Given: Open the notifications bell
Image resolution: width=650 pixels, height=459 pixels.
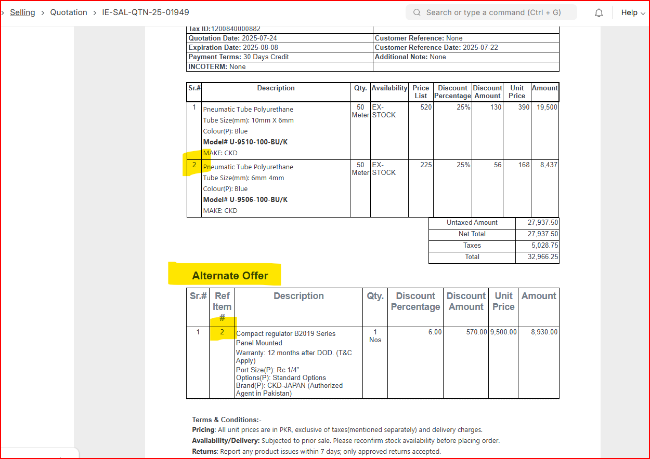Looking at the screenshot, I should [x=599, y=13].
